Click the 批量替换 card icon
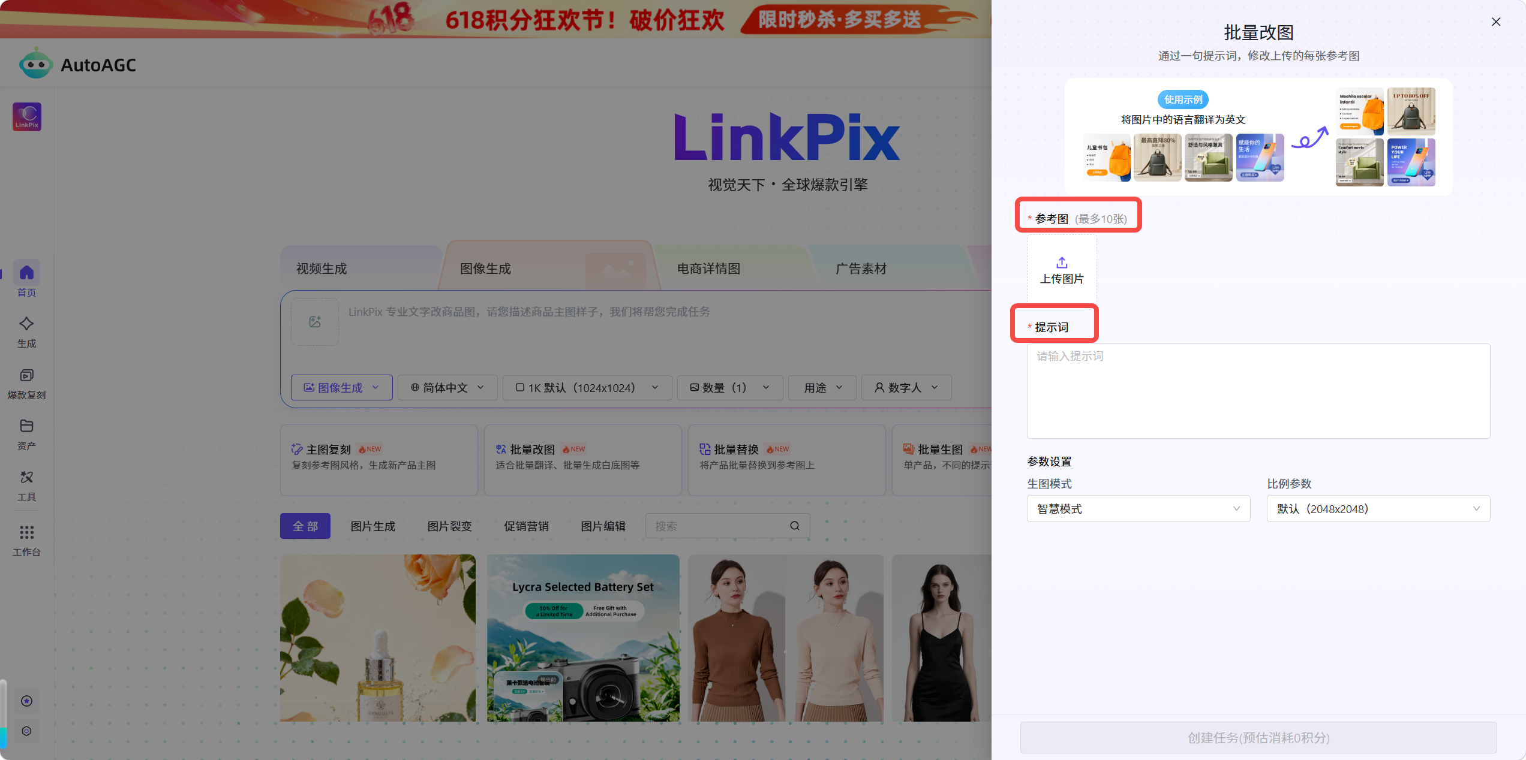This screenshot has height=760, width=1526. [x=705, y=450]
